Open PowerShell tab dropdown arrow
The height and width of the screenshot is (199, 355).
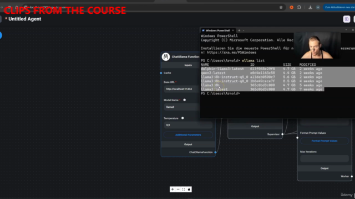[244, 30]
